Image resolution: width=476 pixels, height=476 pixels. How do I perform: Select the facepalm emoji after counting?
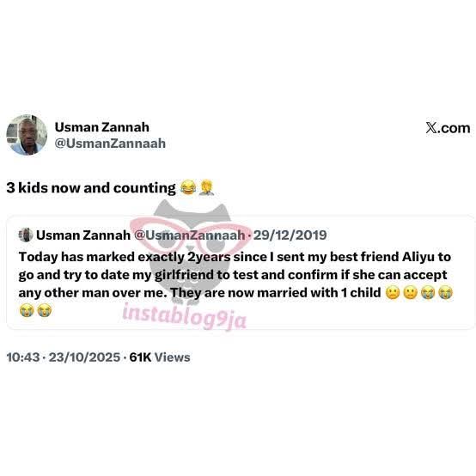coord(206,187)
